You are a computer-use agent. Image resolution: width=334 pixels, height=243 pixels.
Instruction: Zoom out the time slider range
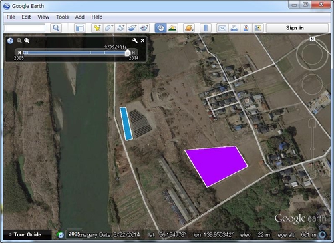click(x=19, y=41)
